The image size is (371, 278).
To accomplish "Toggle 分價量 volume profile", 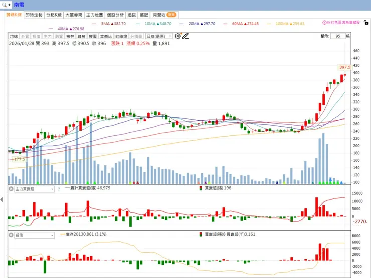I will point(136,36).
